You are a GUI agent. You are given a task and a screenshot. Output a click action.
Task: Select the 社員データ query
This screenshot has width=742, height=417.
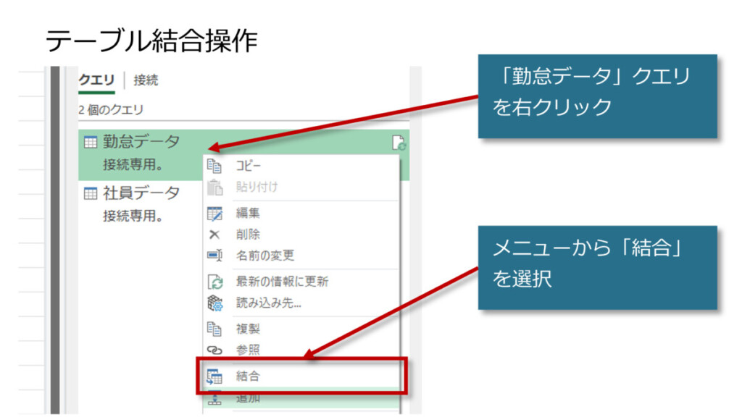141,193
